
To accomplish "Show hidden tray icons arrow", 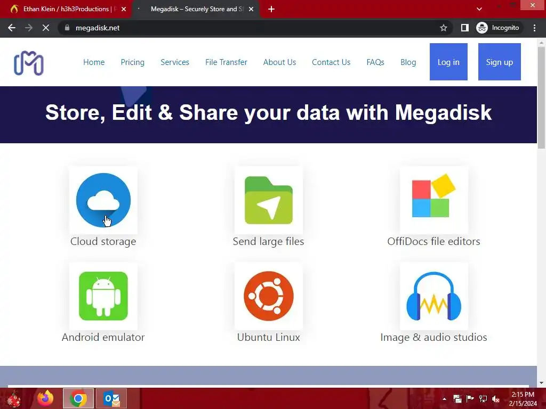I will pos(444,399).
